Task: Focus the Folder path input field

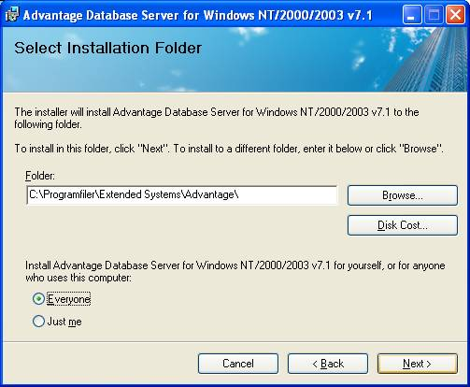Action: (182, 195)
